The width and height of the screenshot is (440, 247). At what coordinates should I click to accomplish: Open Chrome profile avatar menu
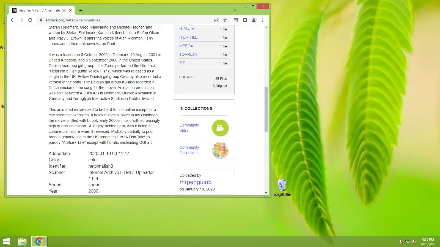pyautogui.click(x=254, y=20)
